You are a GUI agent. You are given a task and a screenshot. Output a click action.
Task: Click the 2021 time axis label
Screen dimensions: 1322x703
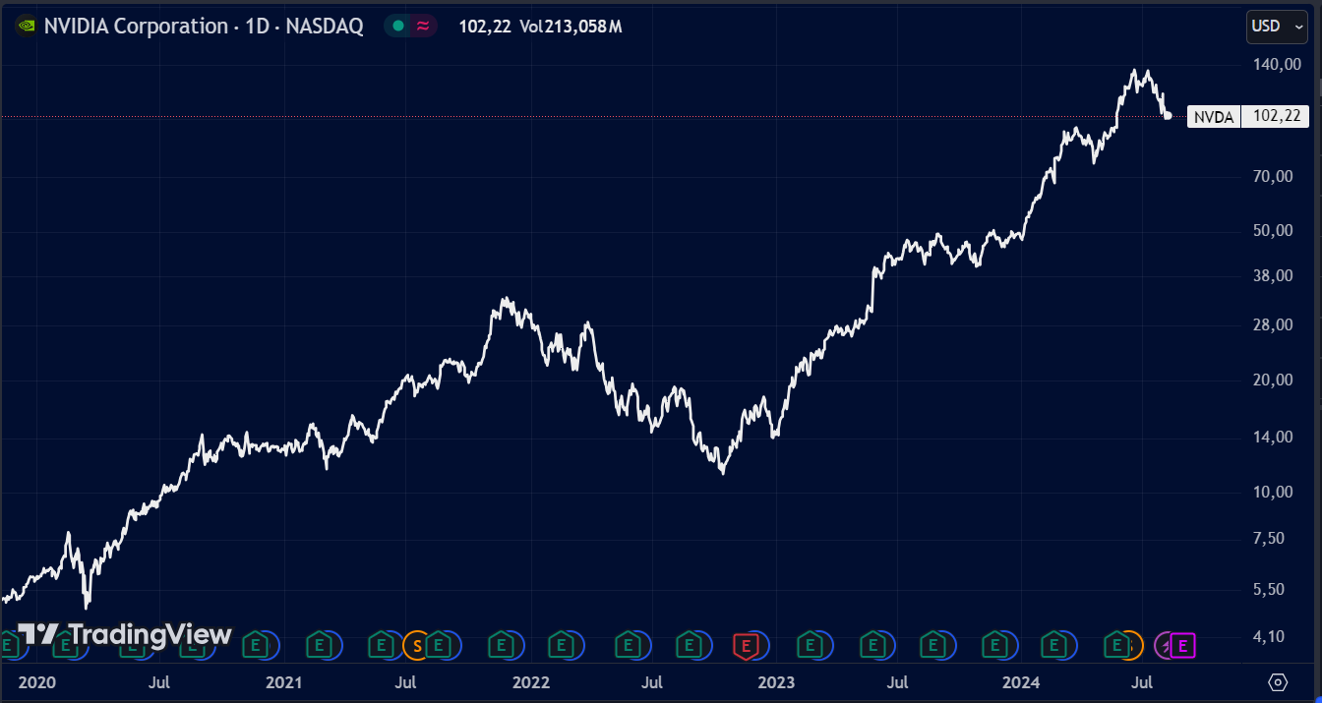point(284,681)
